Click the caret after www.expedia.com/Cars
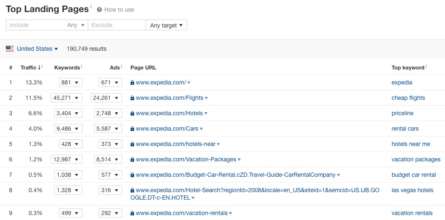Image resolution: width=445 pixels, height=220 pixels. [x=201, y=129]
